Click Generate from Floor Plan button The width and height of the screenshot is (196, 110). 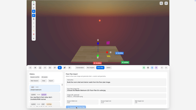pos(76,107)
